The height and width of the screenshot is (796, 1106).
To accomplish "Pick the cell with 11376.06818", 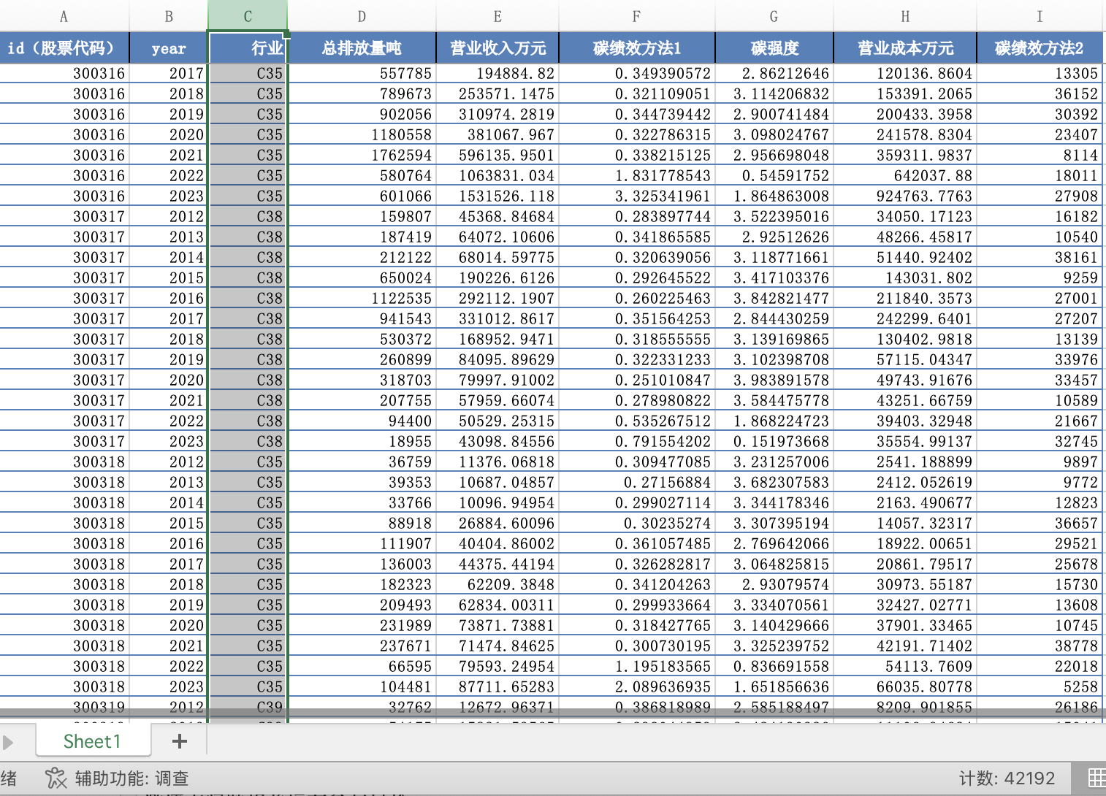I will (x=497, y=462).
